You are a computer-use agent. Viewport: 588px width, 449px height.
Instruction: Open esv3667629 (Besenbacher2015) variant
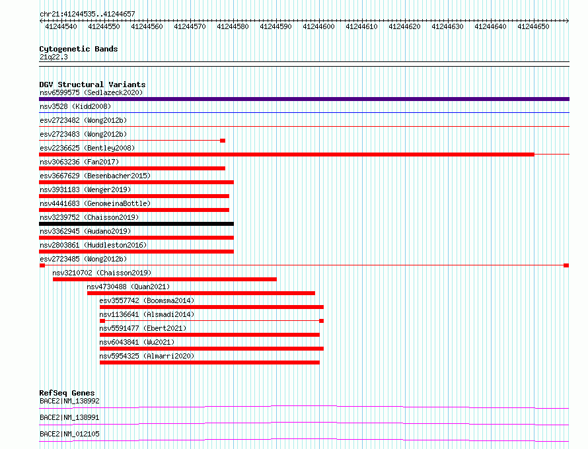pyautogui.click(x=95, y=176)
